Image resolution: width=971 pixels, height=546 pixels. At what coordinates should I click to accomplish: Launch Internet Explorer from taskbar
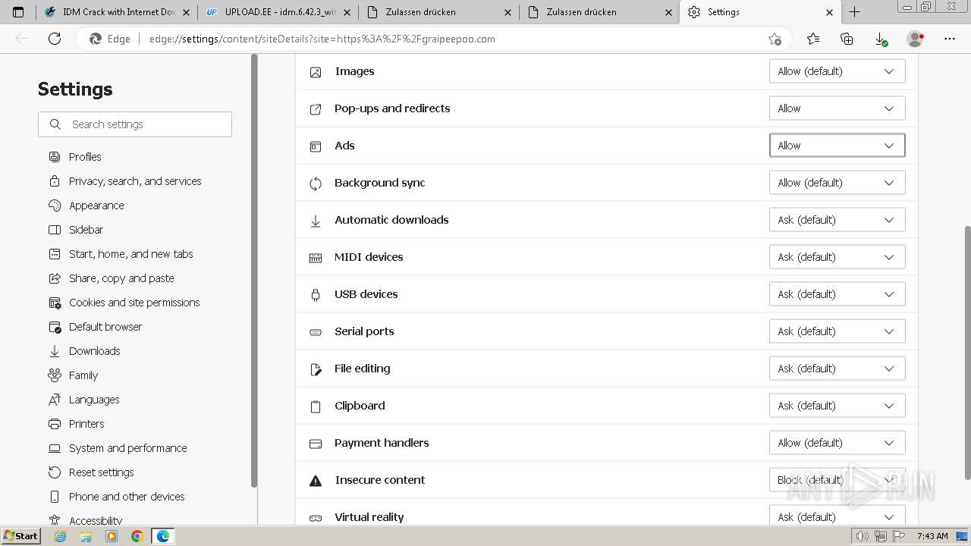tap(61, 536)
